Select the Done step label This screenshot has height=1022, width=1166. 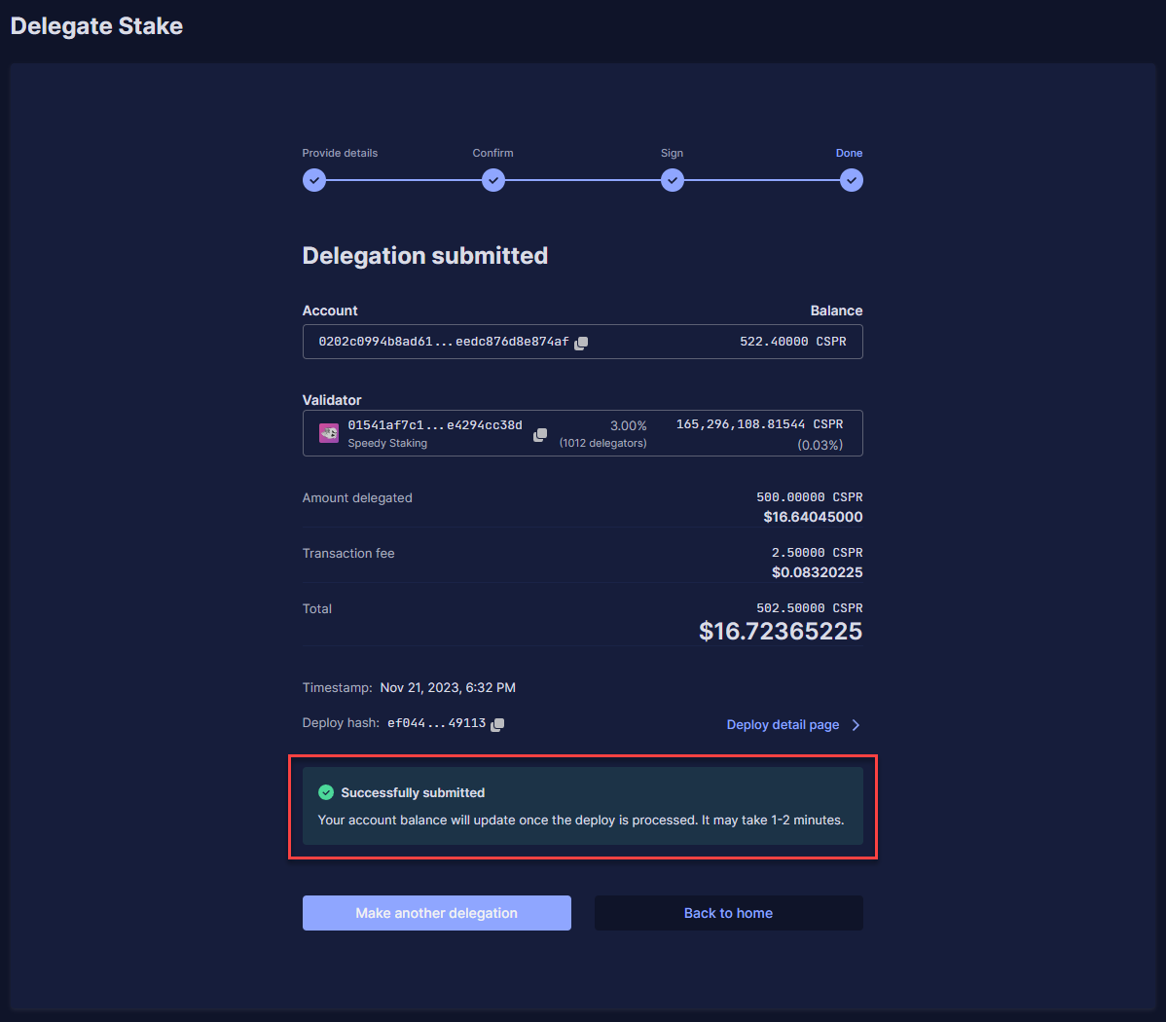[x=849, y=153]
